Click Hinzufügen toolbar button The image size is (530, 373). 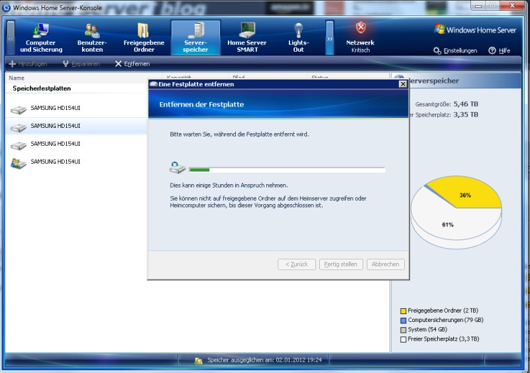click(28, 64)
